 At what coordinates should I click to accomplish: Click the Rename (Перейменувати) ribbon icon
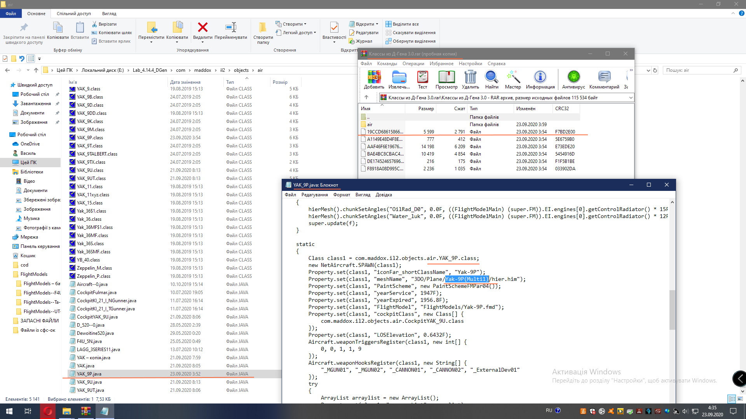point(231,28)
